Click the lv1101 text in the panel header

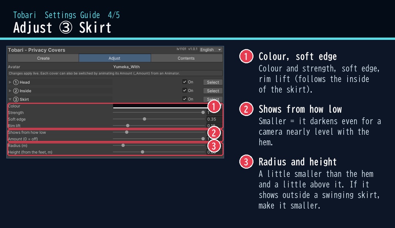pyautogui.click(x=181, y=49)
